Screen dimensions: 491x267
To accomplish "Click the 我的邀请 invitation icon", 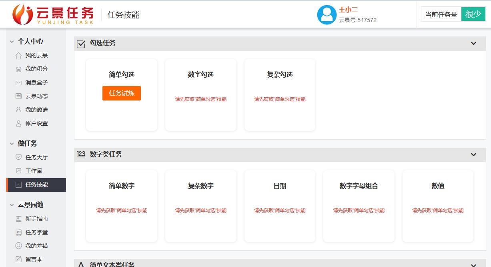I will pyautogui.click(x=18, y=110).
